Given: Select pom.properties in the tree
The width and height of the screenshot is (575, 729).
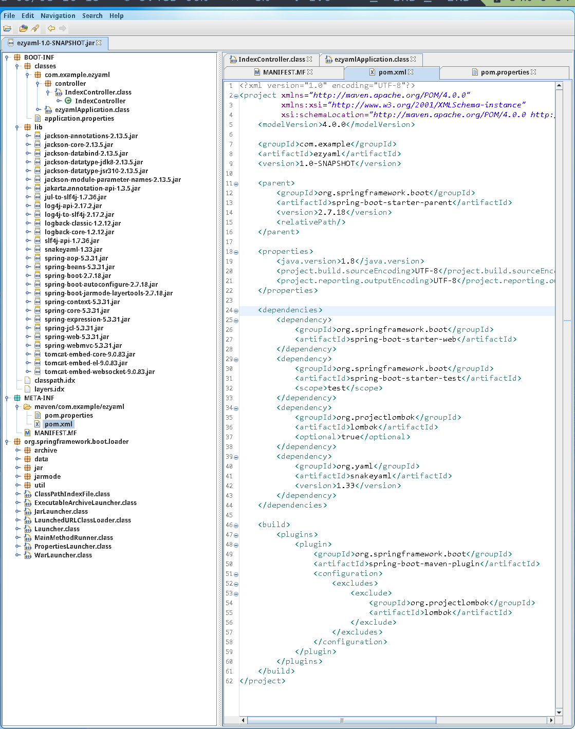Looking at the screenshot, I should tap(69, 416).
